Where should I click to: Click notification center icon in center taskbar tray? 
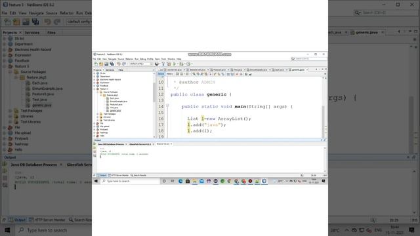pos(324,181)
